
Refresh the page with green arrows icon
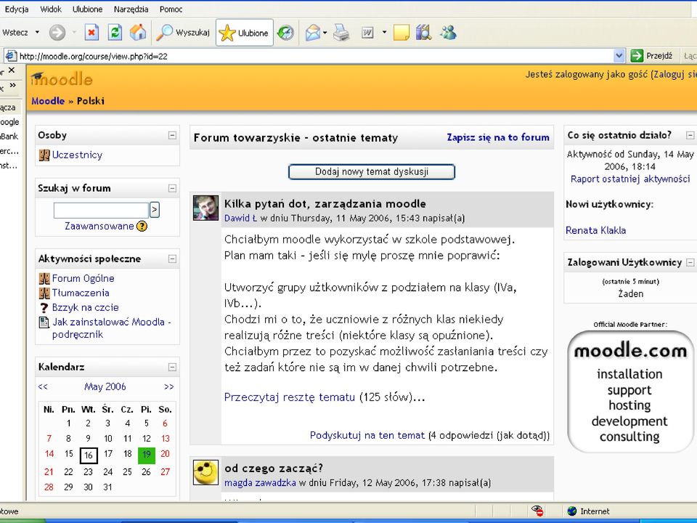(115, 33)
